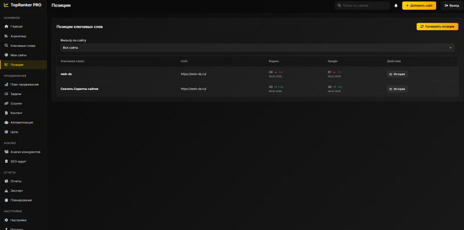This screenshot has width=464, height=230.
Task: Open История for keyword web-ds
Action: pyautogui.click(x=397, y=74)
